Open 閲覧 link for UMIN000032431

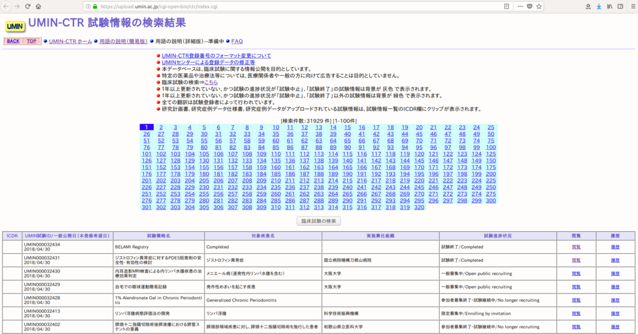pyautogui.click(x=576, y=261)
